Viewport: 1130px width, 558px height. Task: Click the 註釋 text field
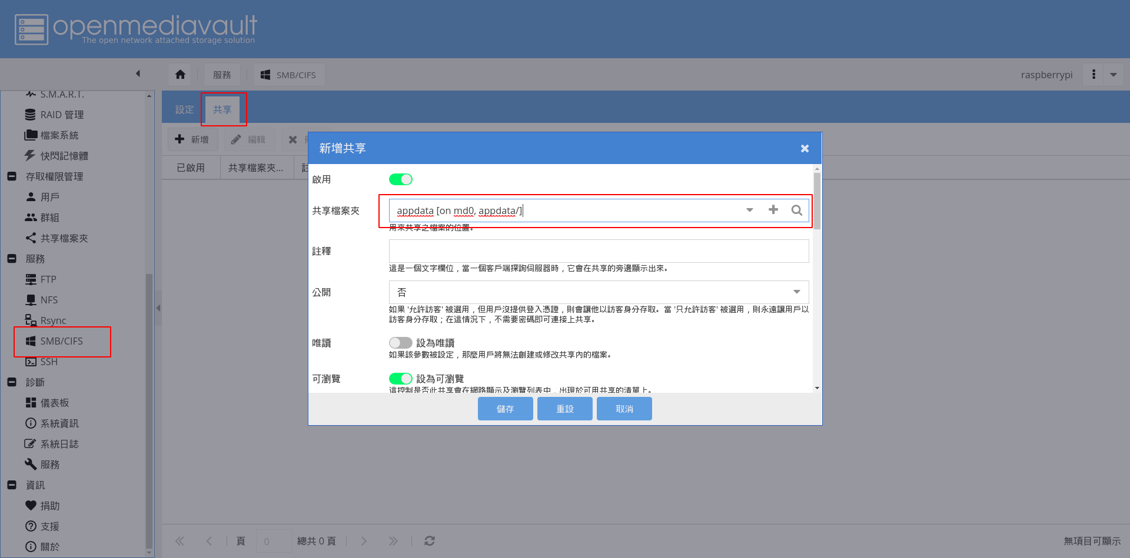598,251
